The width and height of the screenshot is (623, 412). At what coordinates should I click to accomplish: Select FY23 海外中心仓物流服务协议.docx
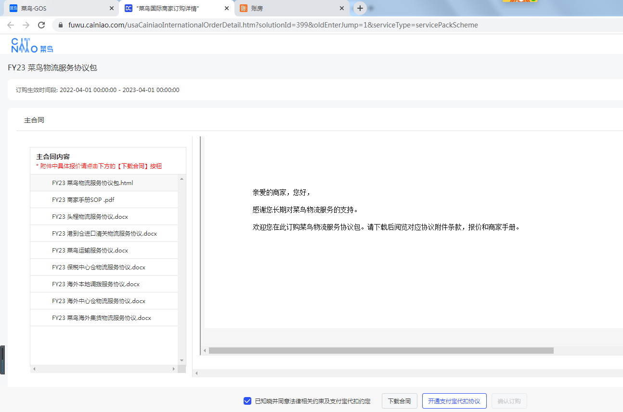104,301
